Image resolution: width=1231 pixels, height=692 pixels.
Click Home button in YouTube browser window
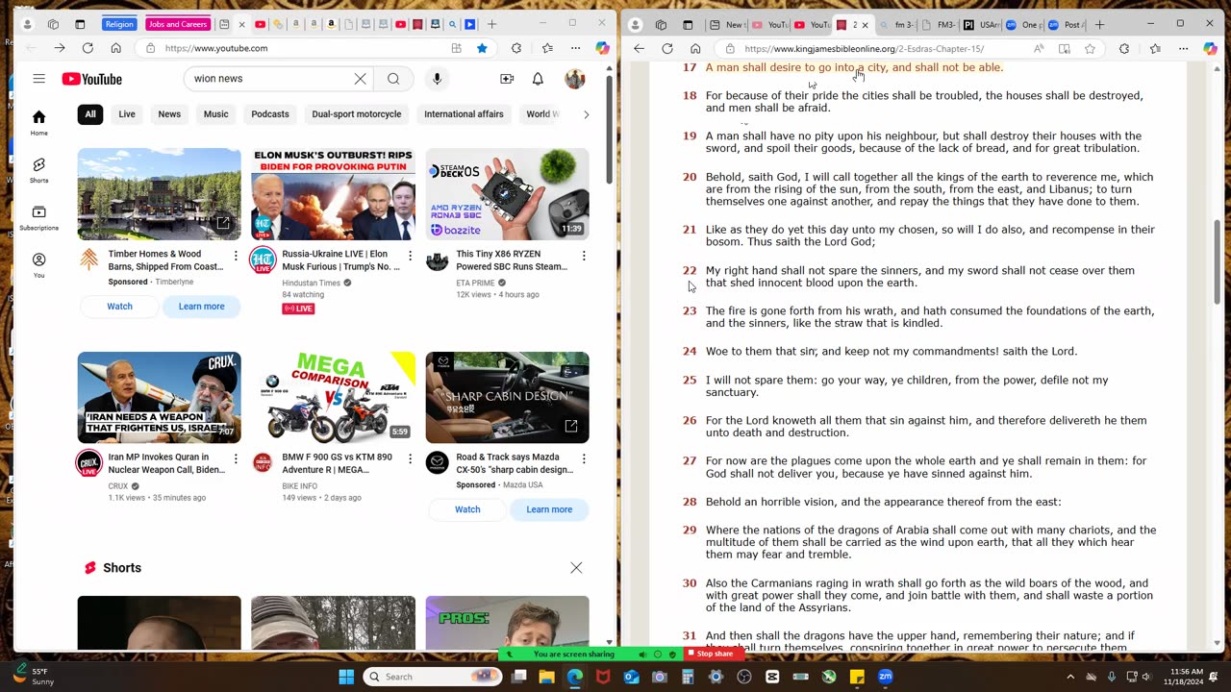pyautogui.click(x=115, y=48)
